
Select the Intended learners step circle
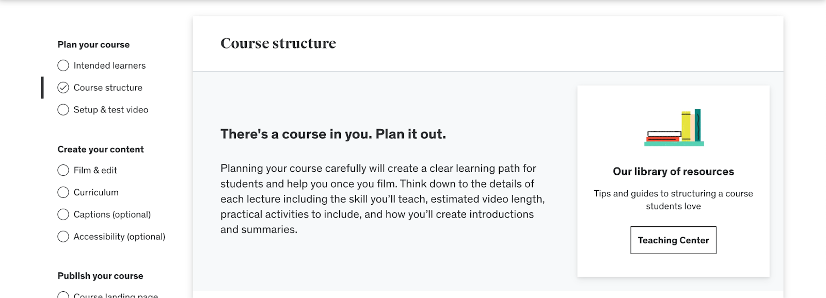[x=63, y=65]
